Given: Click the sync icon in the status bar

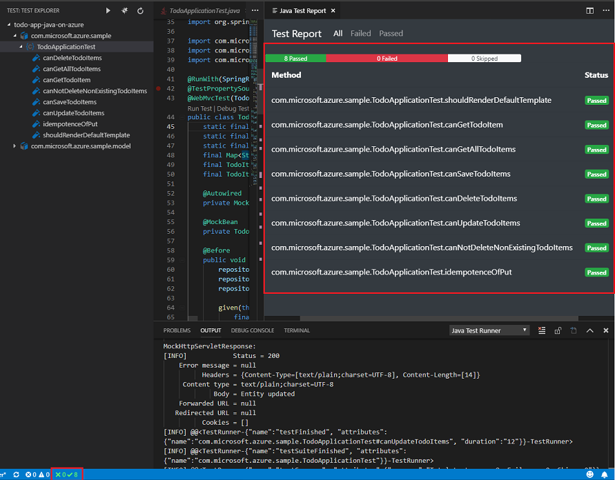Looking at the screenshot, I should [x=16, y=474].
